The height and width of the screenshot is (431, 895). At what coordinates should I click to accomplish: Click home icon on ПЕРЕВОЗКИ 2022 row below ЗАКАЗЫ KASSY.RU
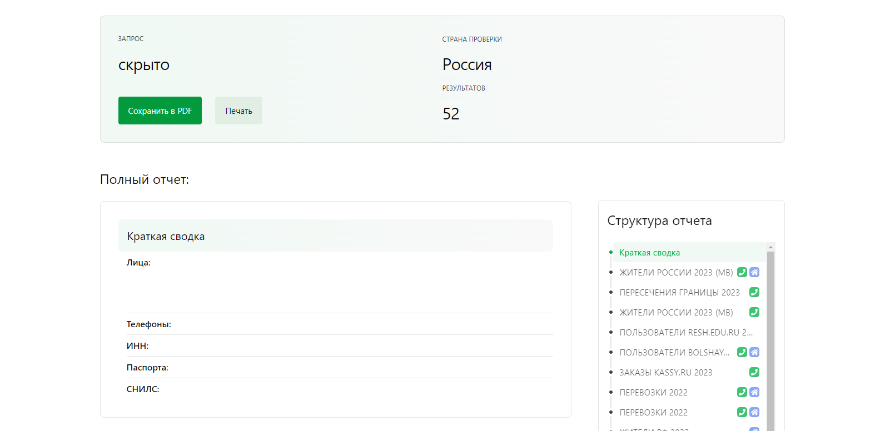(x=754, y=392)
